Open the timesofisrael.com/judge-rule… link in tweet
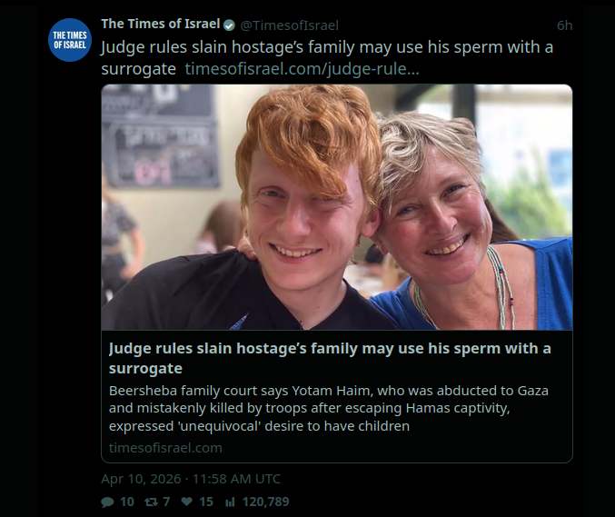This screenshot has height=517, width=615. point(302,68)
